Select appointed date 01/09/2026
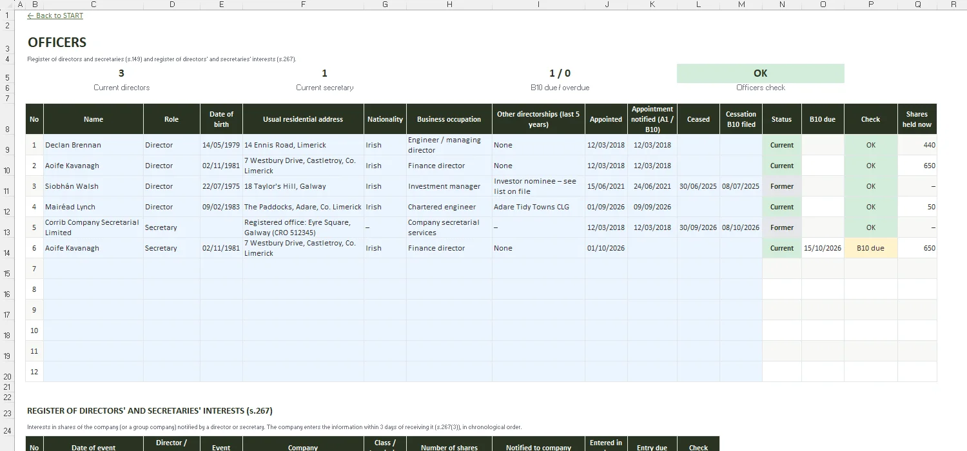This screenshot has width=967, height=451. (606, 207)
